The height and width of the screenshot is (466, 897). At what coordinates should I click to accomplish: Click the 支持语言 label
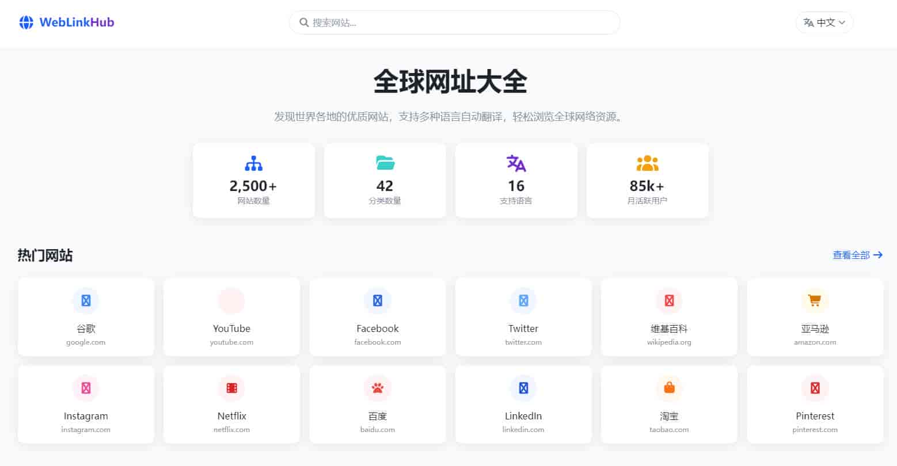click(516, 201)
